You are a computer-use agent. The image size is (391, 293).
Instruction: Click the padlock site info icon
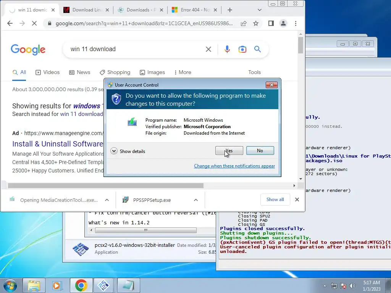(x=49, y=23)
